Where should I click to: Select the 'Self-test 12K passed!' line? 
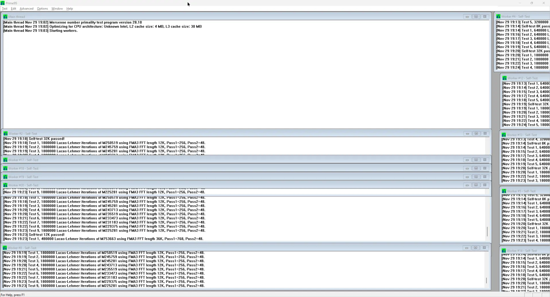point(34,235)
